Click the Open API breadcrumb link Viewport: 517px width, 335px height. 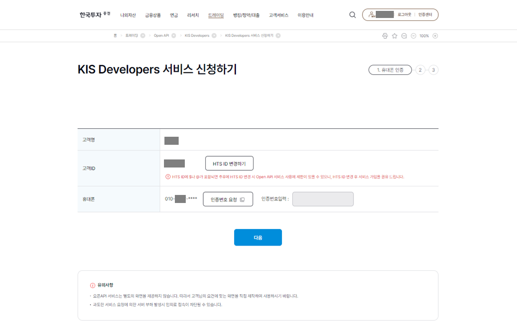[161, 35]
